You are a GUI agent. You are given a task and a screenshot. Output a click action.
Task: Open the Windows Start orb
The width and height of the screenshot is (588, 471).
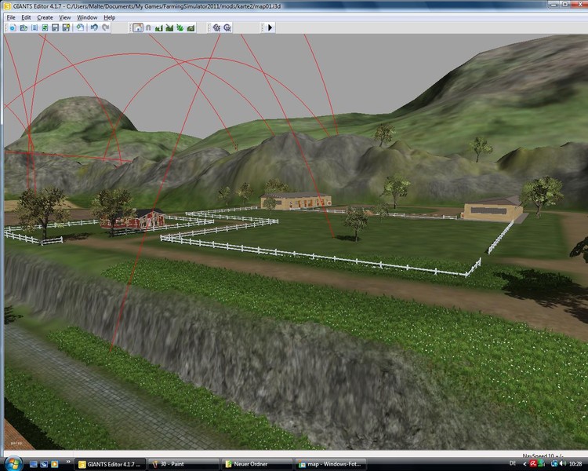[x=13, y=463]
